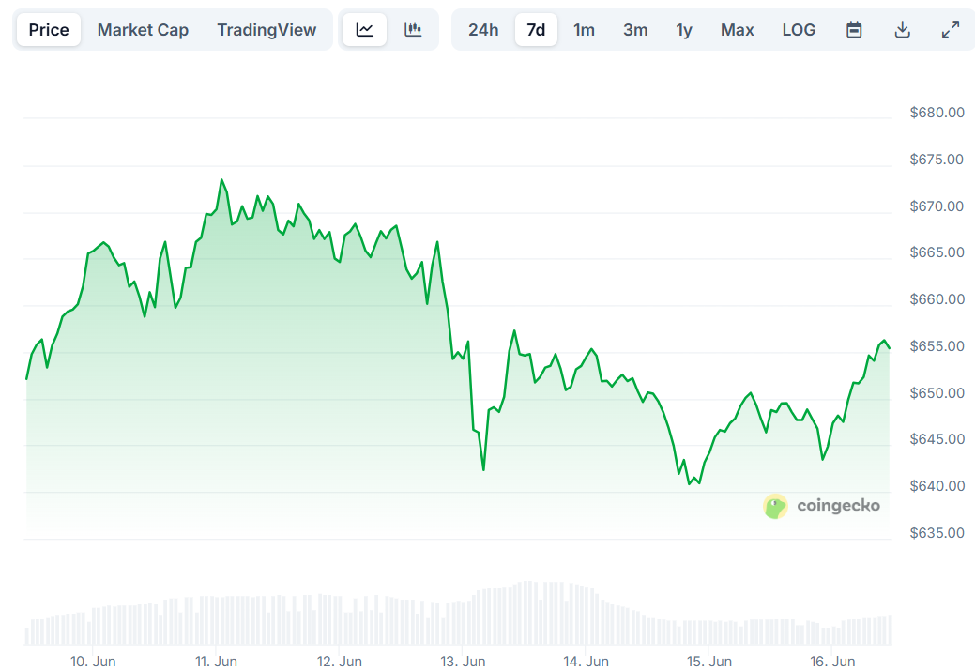This screenshot has height=672, width=975.
Task: Switch to candlestick chart view
Action: coord(413,30)
